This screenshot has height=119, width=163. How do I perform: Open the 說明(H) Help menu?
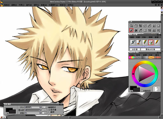(70, 5)
